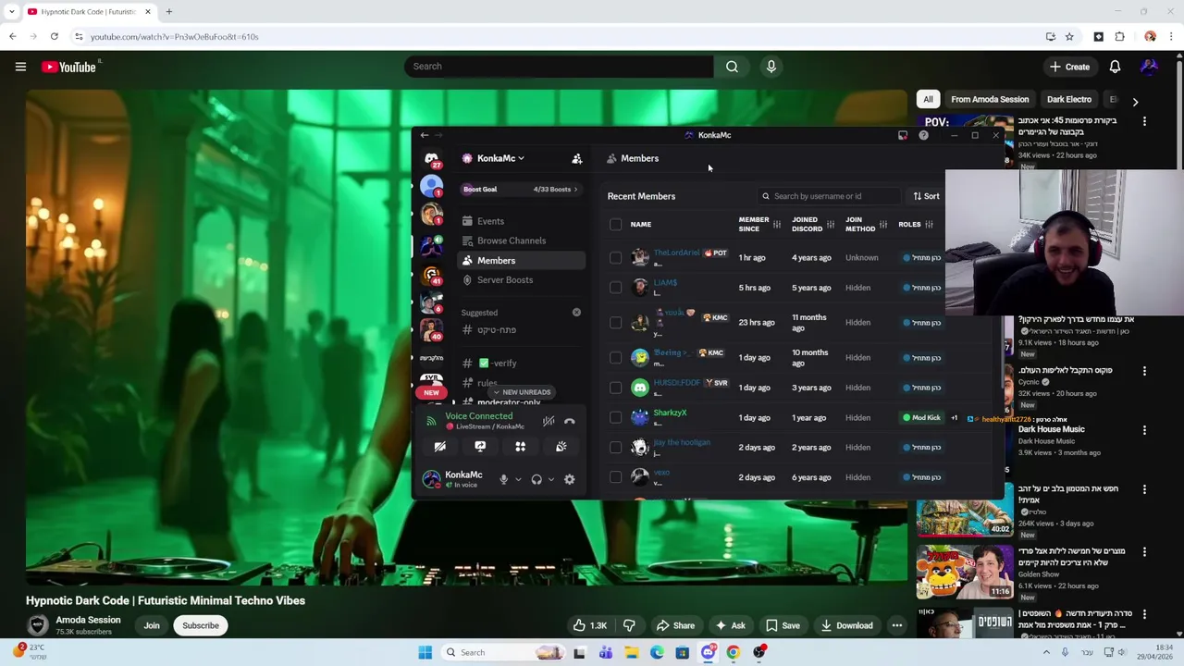Image resolution: width=1184 pixels, height=666 pixels.
Task: Open Chrome from the Windows taskbar
Action: [733, 652]
